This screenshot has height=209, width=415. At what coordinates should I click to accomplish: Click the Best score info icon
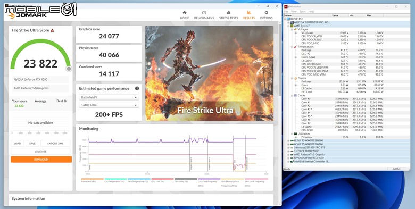[65, 101]
